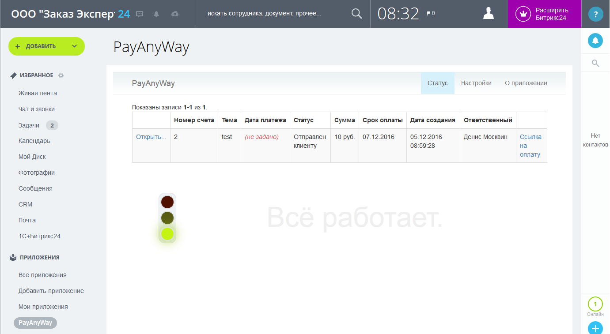610x334 pixels.
Task: Click the Сумма column header
Action: 345,120
